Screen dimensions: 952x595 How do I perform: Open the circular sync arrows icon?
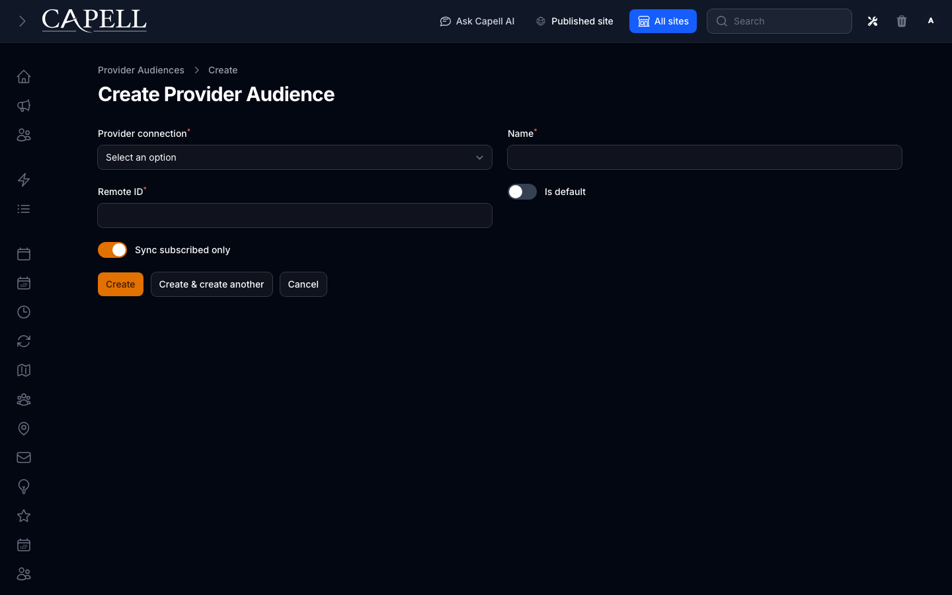[24, 341]
